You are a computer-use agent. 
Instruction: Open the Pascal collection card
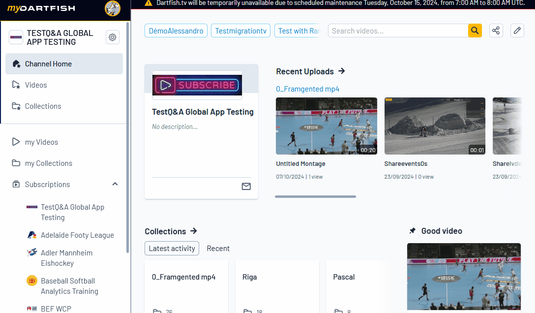click(x=357, y=287)
